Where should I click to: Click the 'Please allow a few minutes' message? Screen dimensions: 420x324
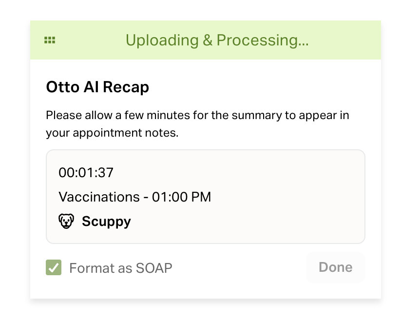pos(197,124)
